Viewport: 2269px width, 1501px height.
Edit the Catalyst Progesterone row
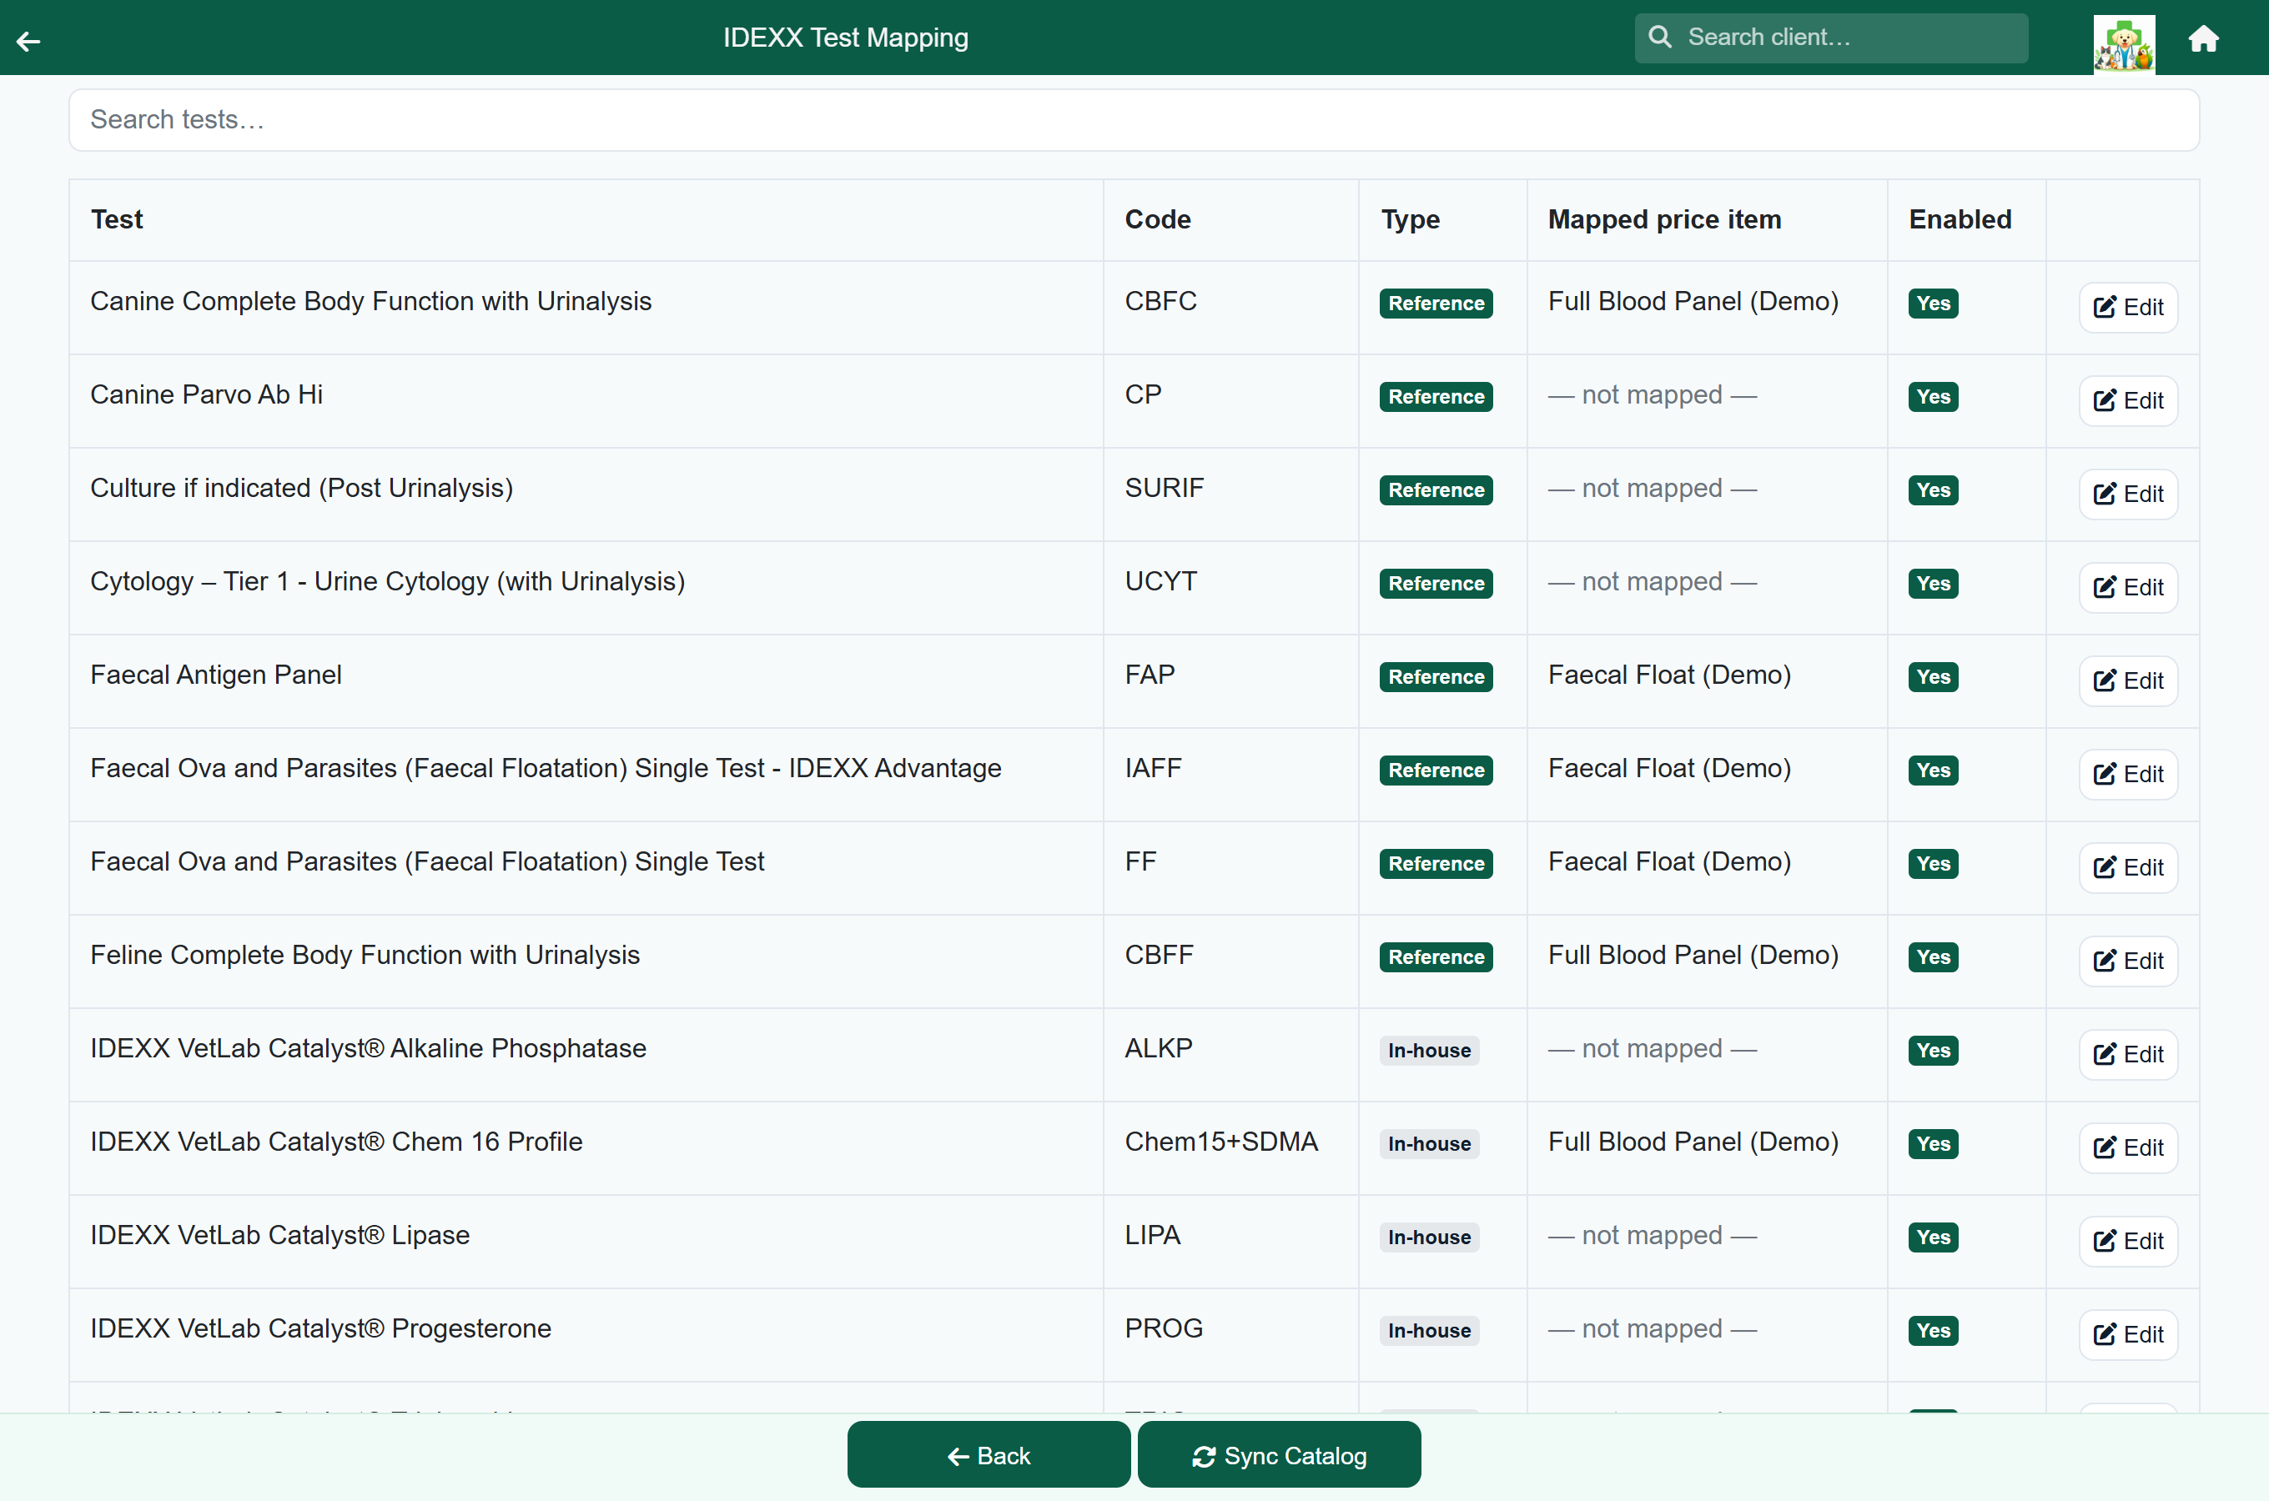(2128, 1334)
